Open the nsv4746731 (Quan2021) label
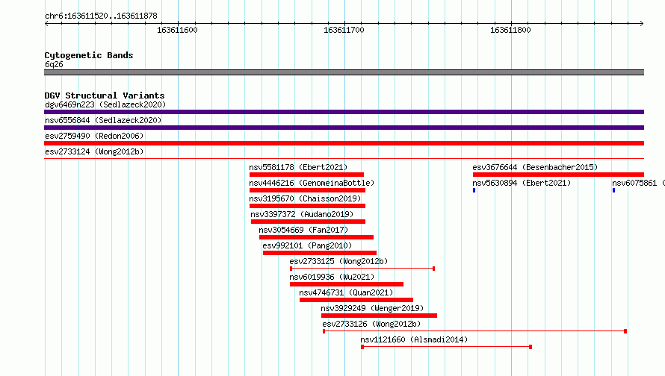Image resolution: width=665 pixels, height=376 pixels. 346,292
